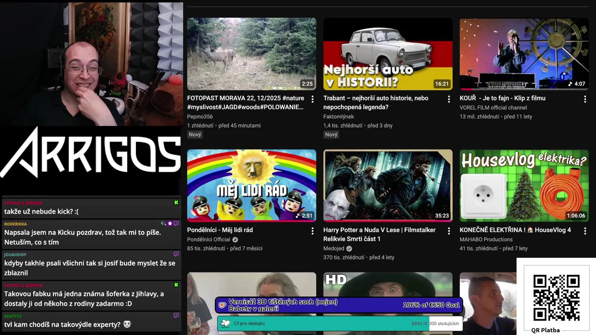
Task: Play the Housevlog elektrika thumbnail
Action: click(524, 186)
